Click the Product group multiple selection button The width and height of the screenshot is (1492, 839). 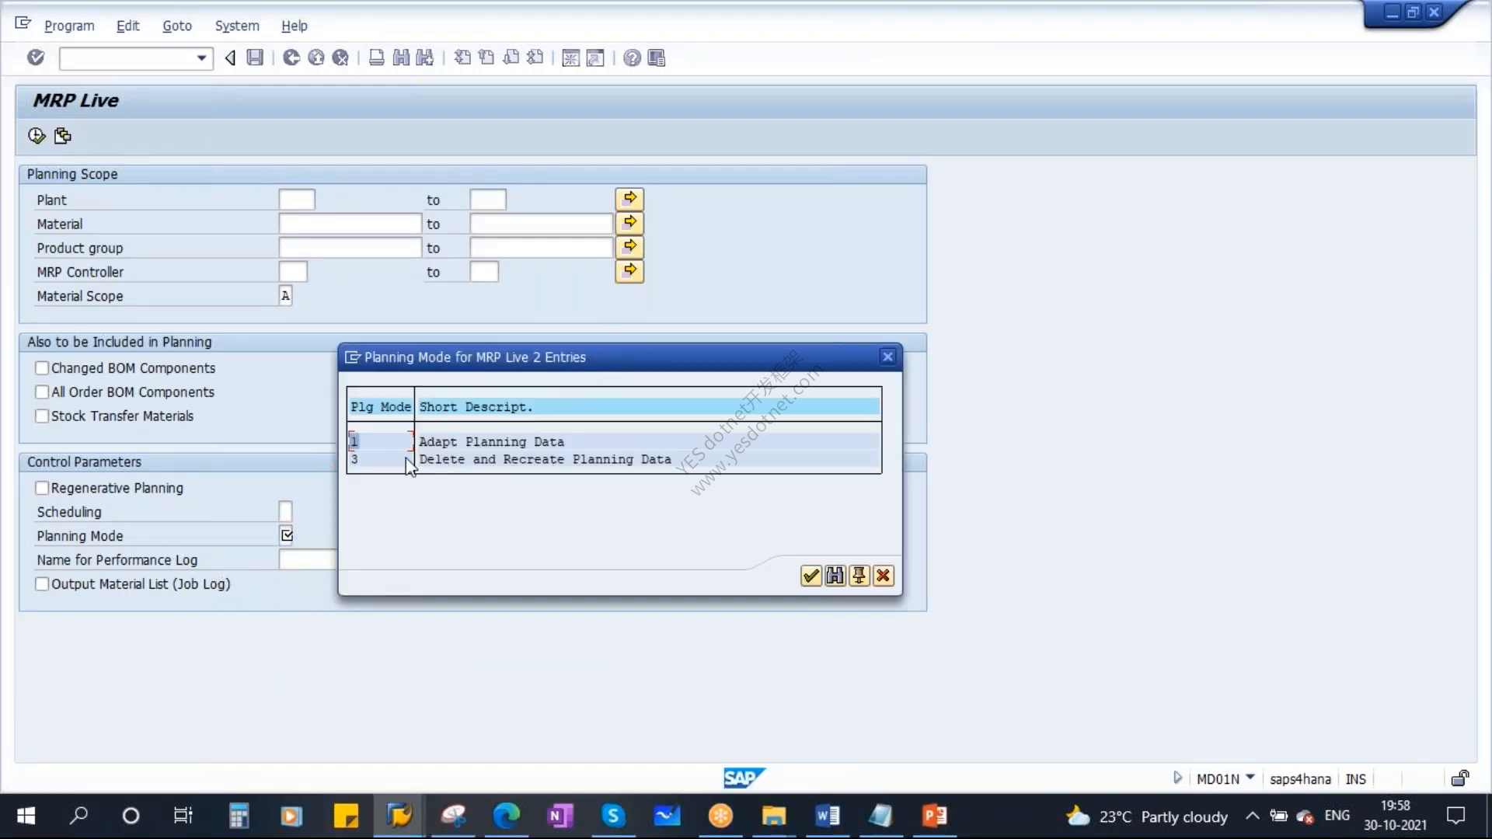pyautogui.click(x=629, y=247)
